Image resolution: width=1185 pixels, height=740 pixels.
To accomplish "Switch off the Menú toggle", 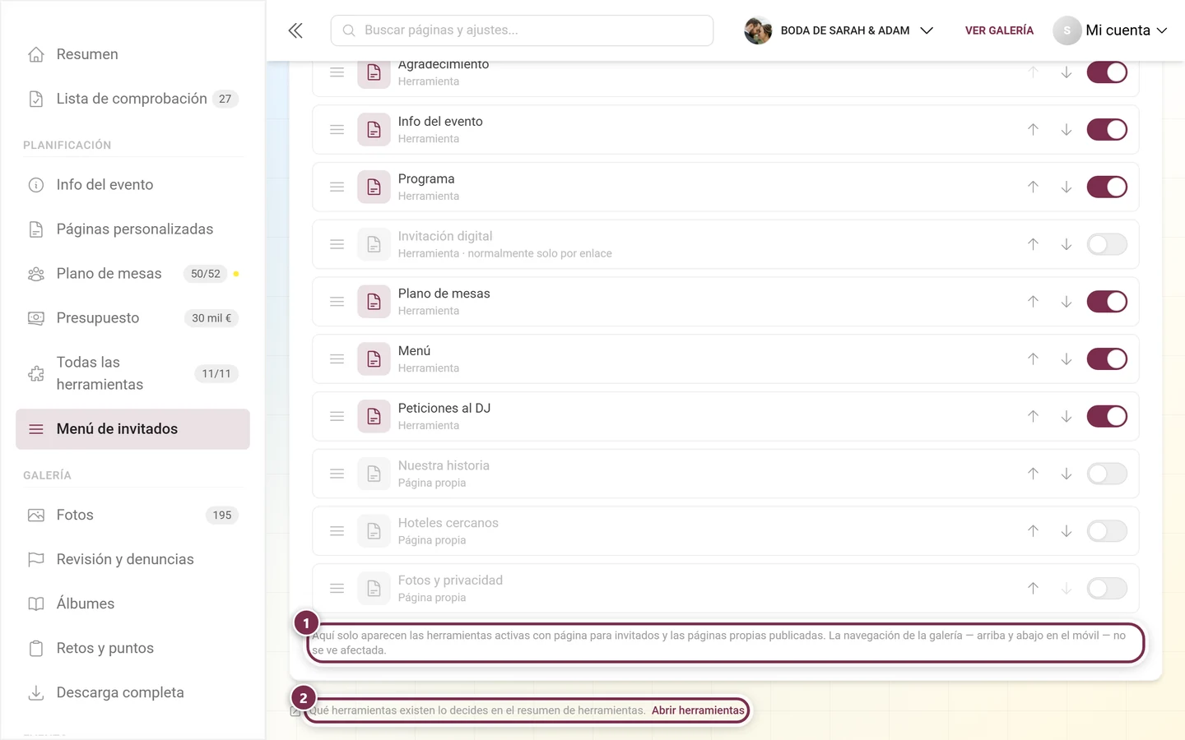I will [1107, 359].
